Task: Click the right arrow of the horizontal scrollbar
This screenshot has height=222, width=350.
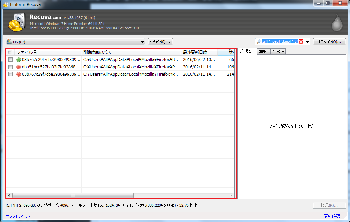Action: click(x=231, y=195)
